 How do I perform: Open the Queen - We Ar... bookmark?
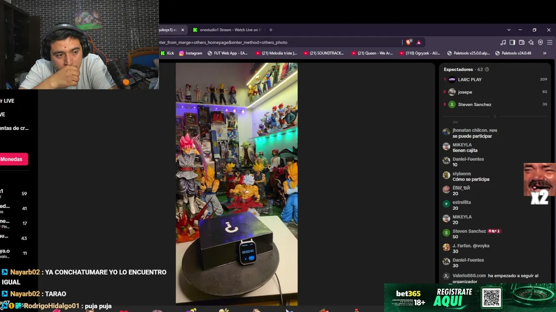click(x=372, y=53)
